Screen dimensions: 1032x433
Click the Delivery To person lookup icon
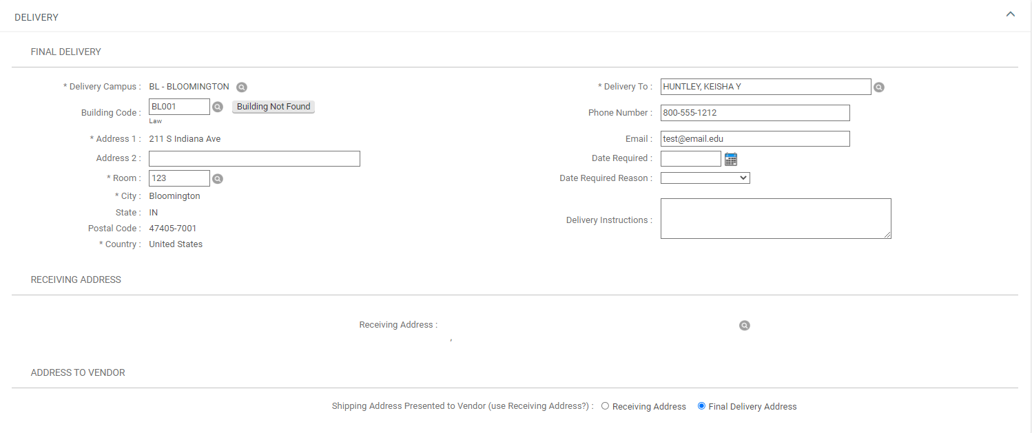pos(878,87)
